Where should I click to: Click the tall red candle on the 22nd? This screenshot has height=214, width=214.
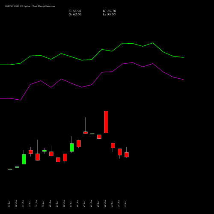tap(106, 122)
